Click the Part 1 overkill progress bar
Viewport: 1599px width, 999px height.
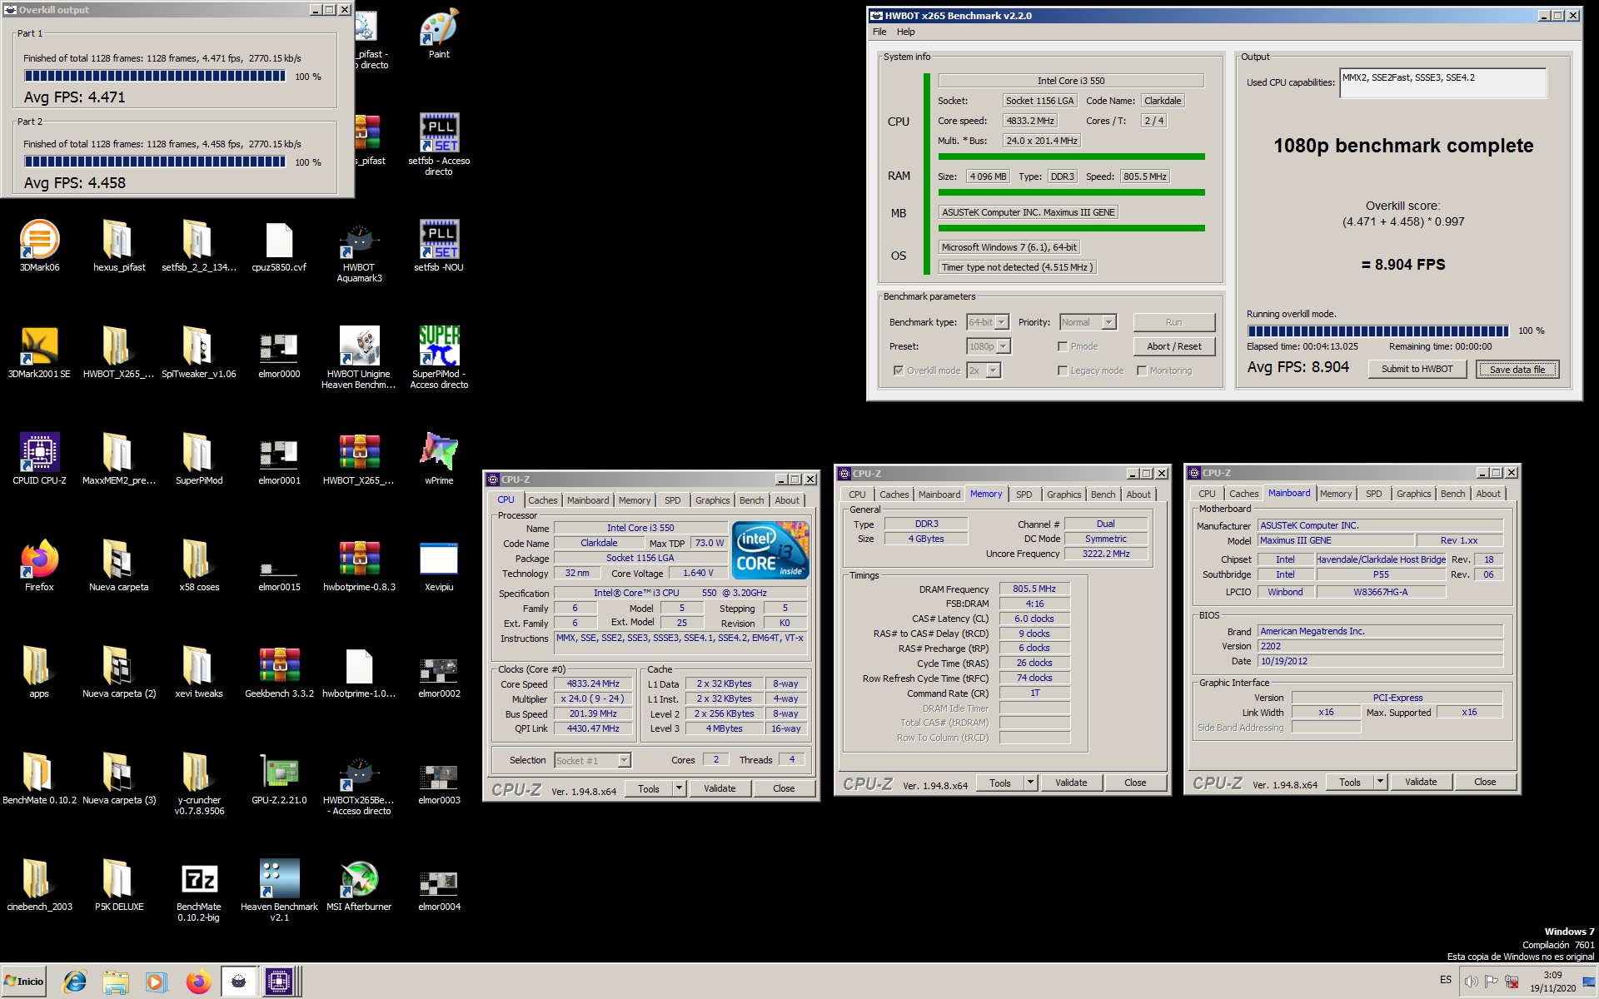click(x=155, y=76)
